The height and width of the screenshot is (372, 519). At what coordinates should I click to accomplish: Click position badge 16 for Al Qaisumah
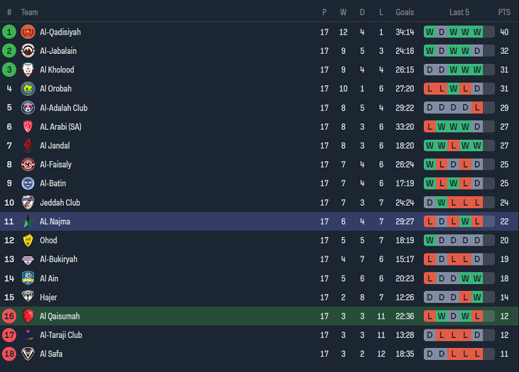coord(9,316)
